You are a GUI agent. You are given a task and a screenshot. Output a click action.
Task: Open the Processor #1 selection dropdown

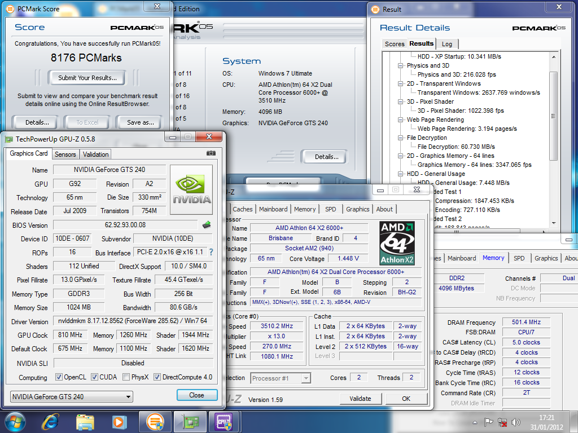(281, 378)
